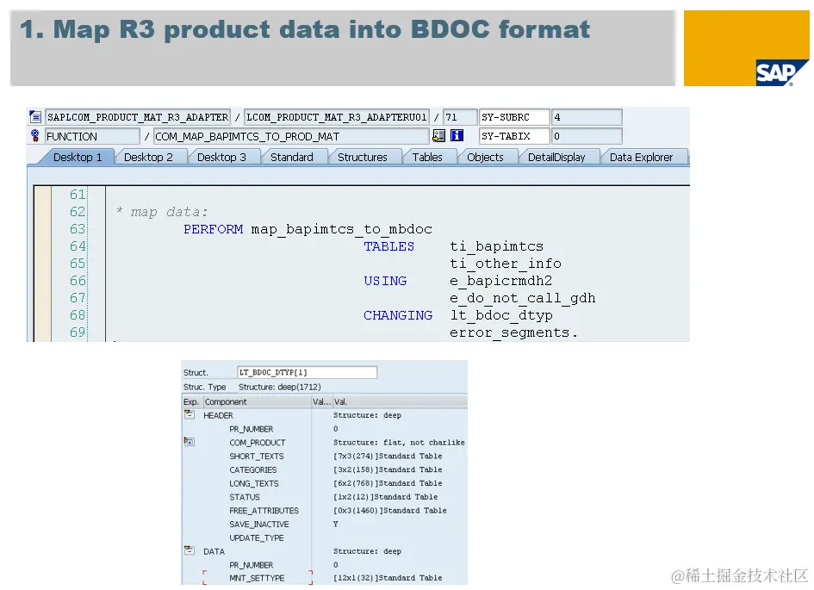This screenshot has height=590, width=814.
Task: Click the main program icon beside SAPLCOM_PRODUCT_MAT_R3_ADAPTER
Action: coord(35,117)
